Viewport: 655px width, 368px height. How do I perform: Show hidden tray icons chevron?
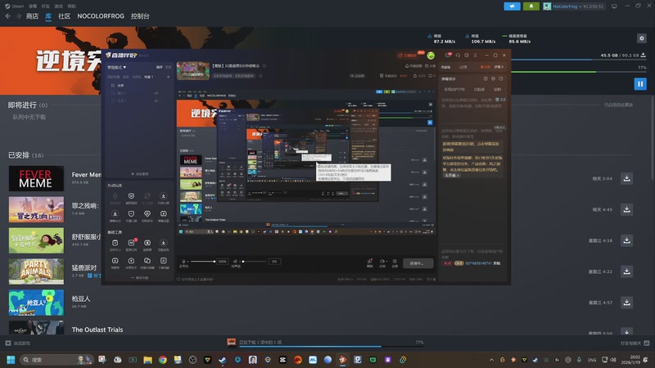point(491,360)
